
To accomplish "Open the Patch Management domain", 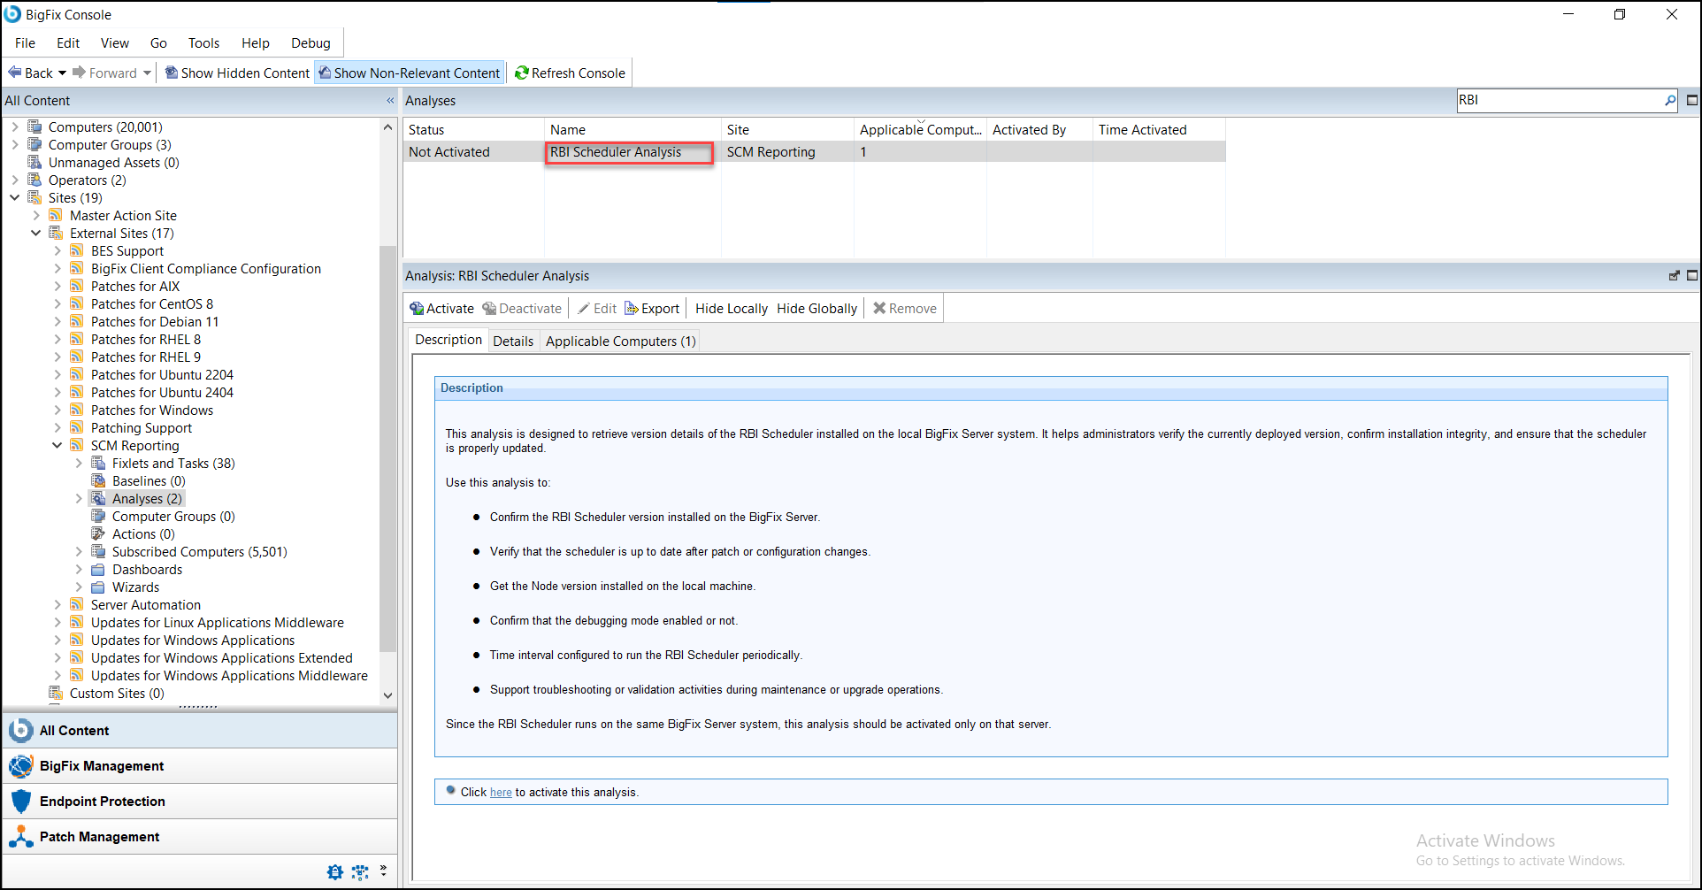I will coord(200,837).
